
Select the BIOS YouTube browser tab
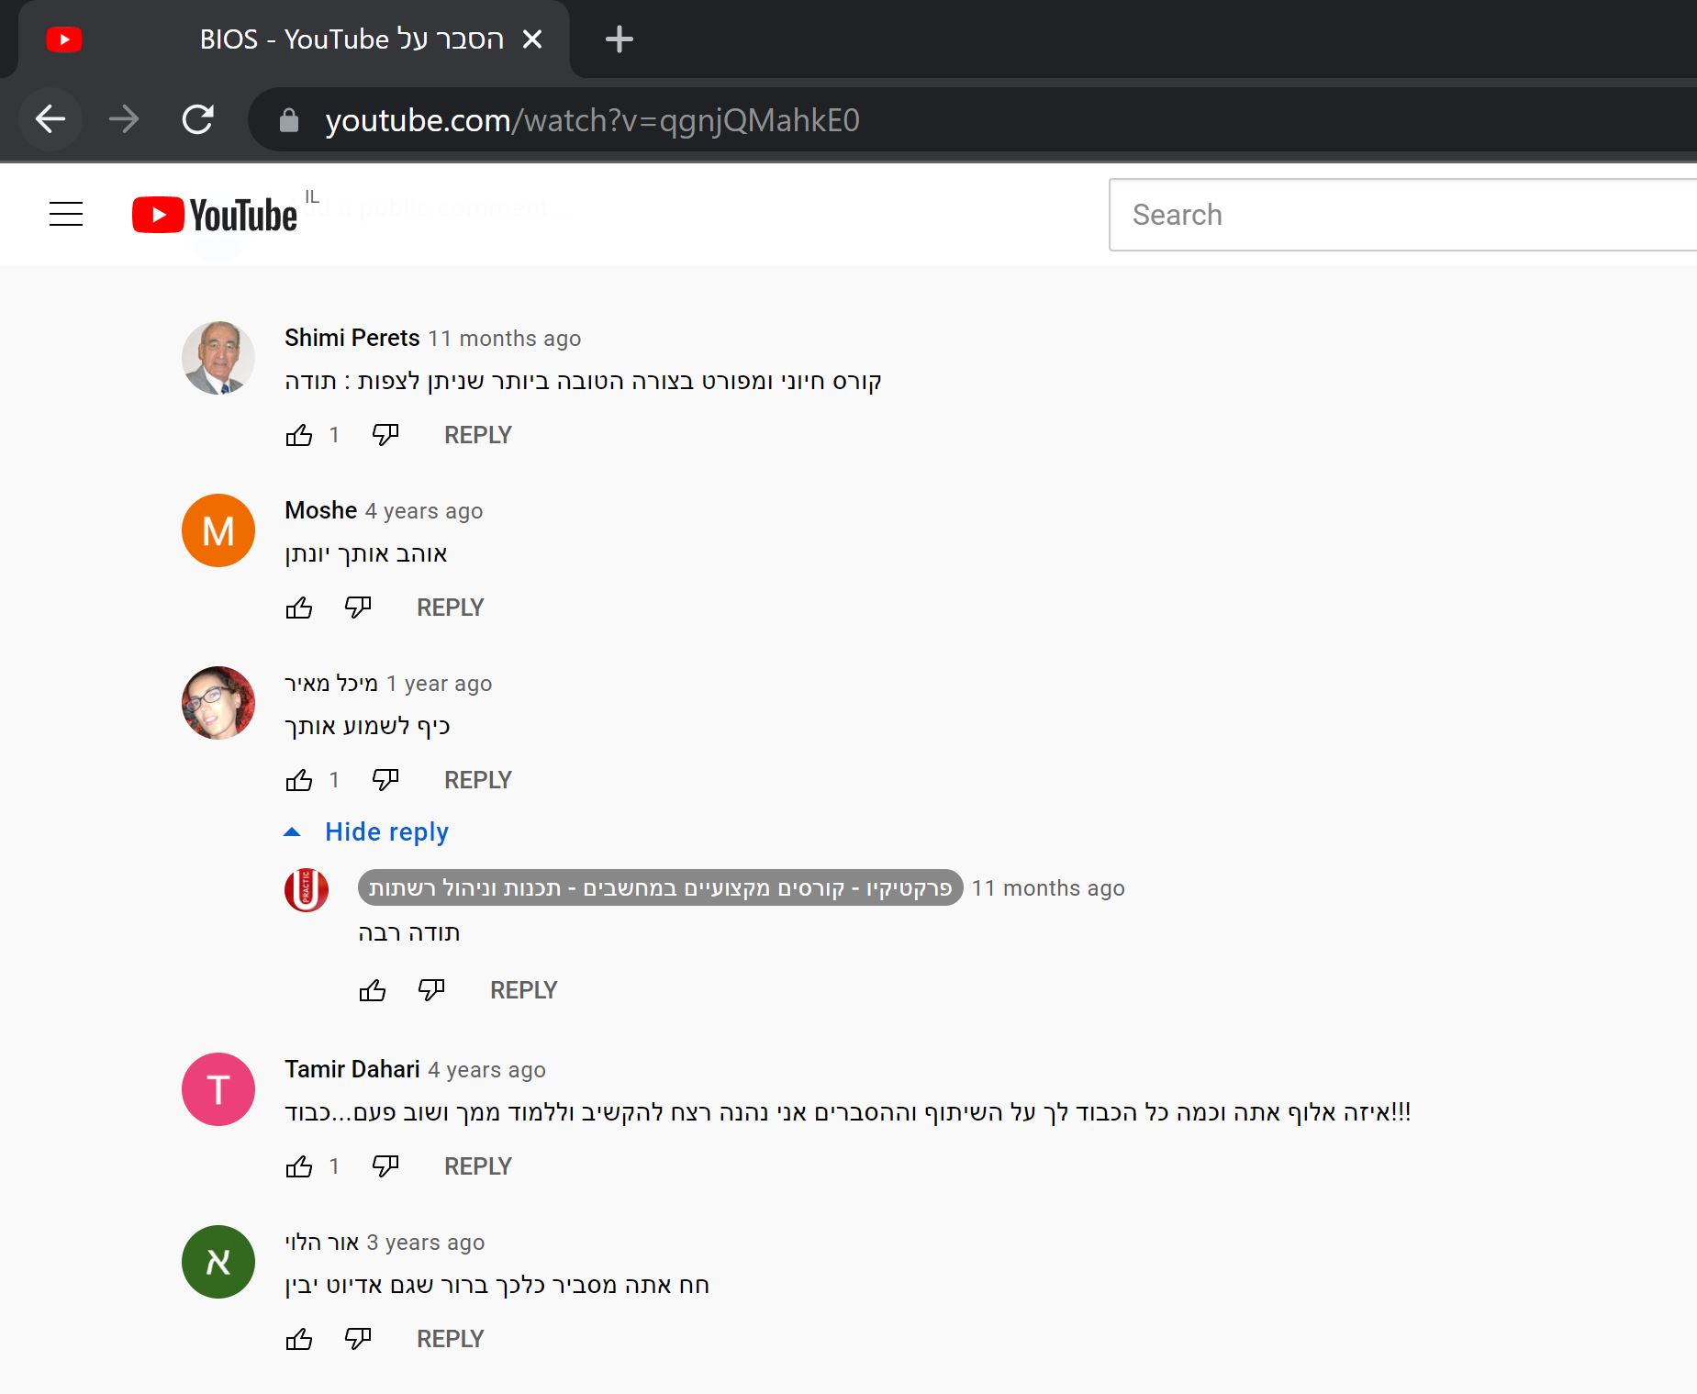pos(294,39)
